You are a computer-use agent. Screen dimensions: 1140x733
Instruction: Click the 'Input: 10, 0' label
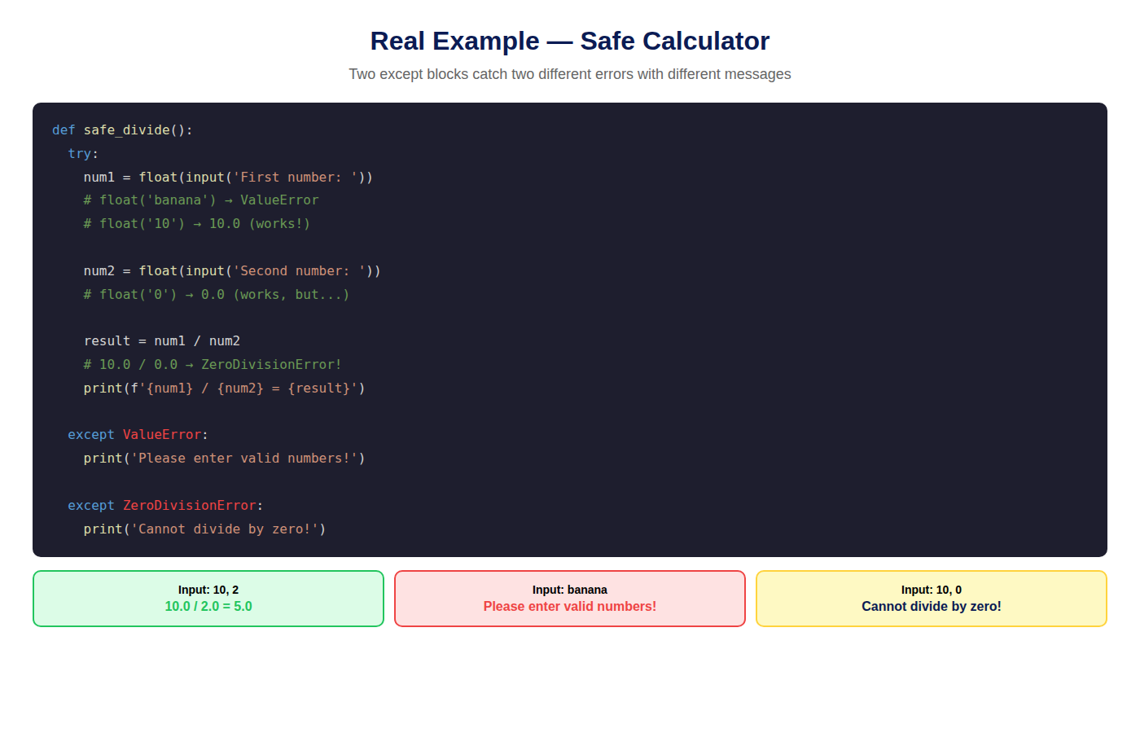[932, 590]
